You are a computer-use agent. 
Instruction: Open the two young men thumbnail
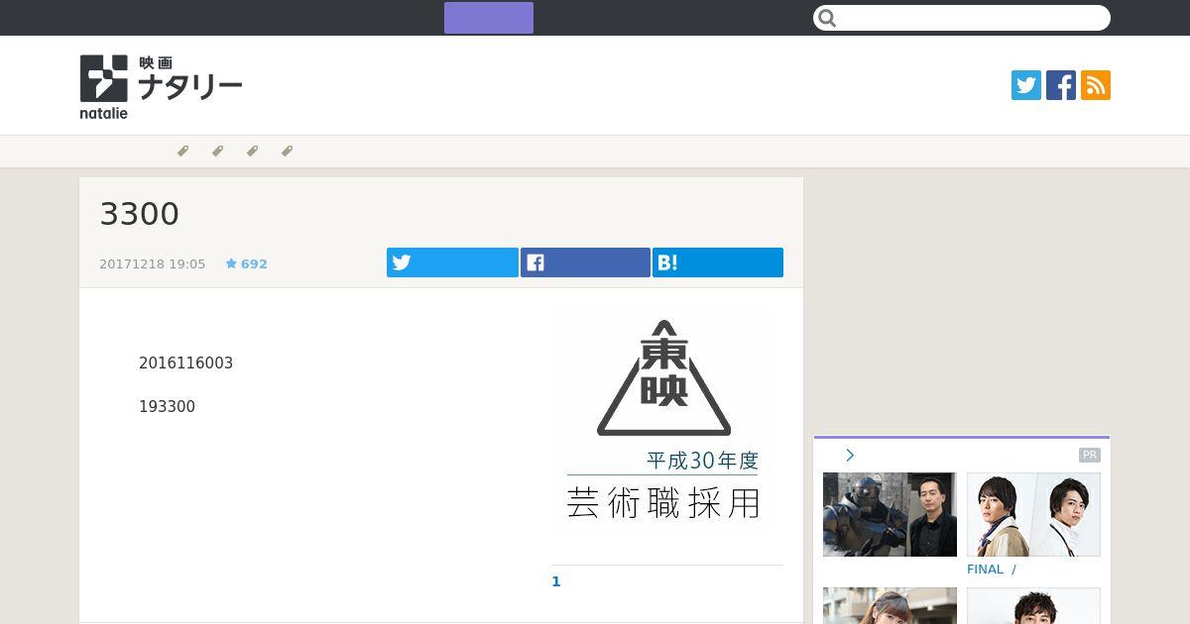(x=1033, y=515)
